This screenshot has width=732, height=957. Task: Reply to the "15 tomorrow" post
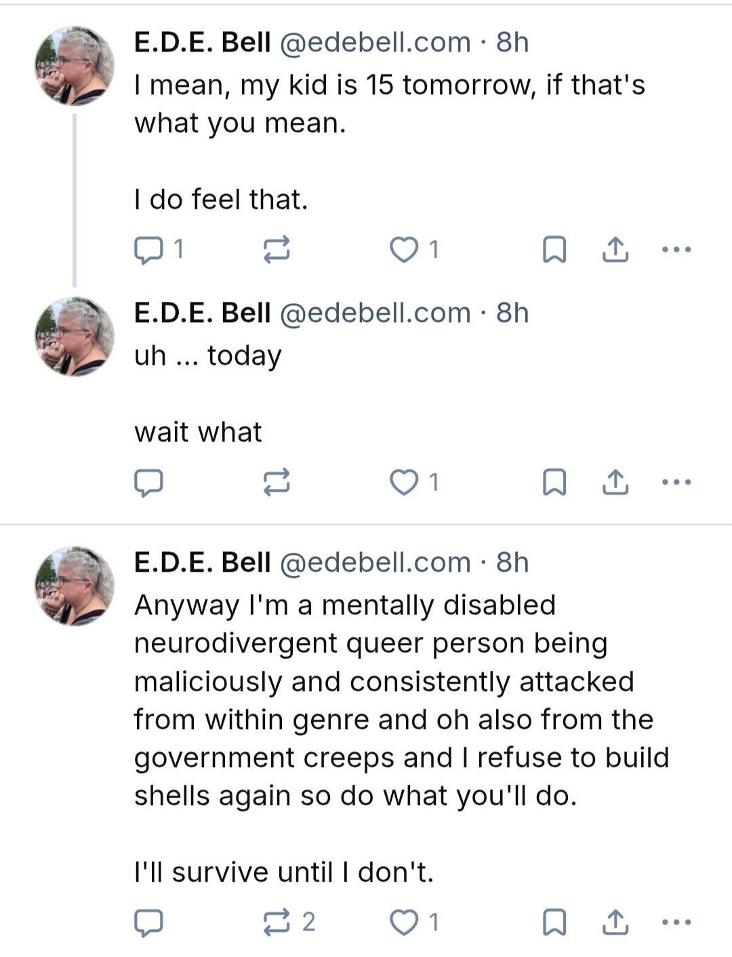tap(149, 250)
